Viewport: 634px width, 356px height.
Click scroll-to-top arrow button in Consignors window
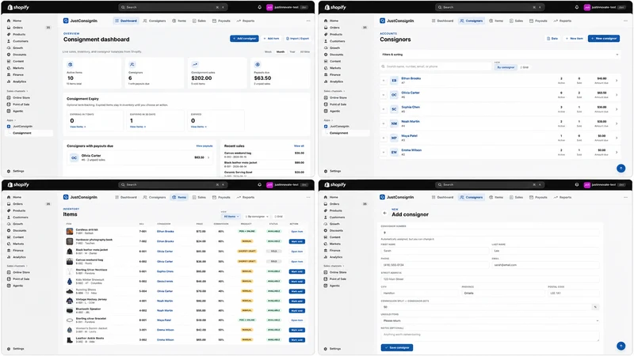pyautogui.click(x=621, y=169)
